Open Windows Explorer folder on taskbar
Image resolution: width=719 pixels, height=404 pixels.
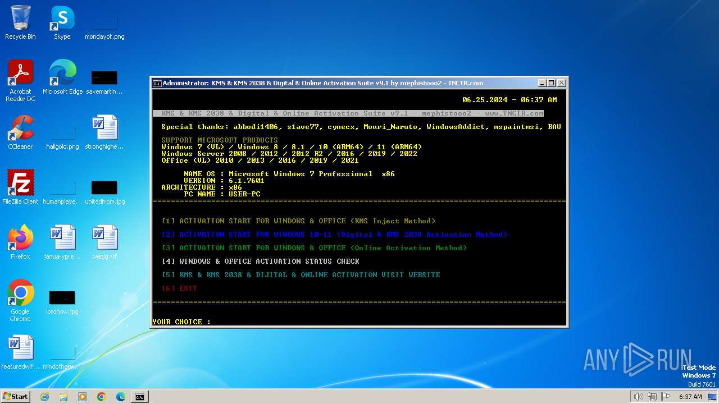click(63, 397)
